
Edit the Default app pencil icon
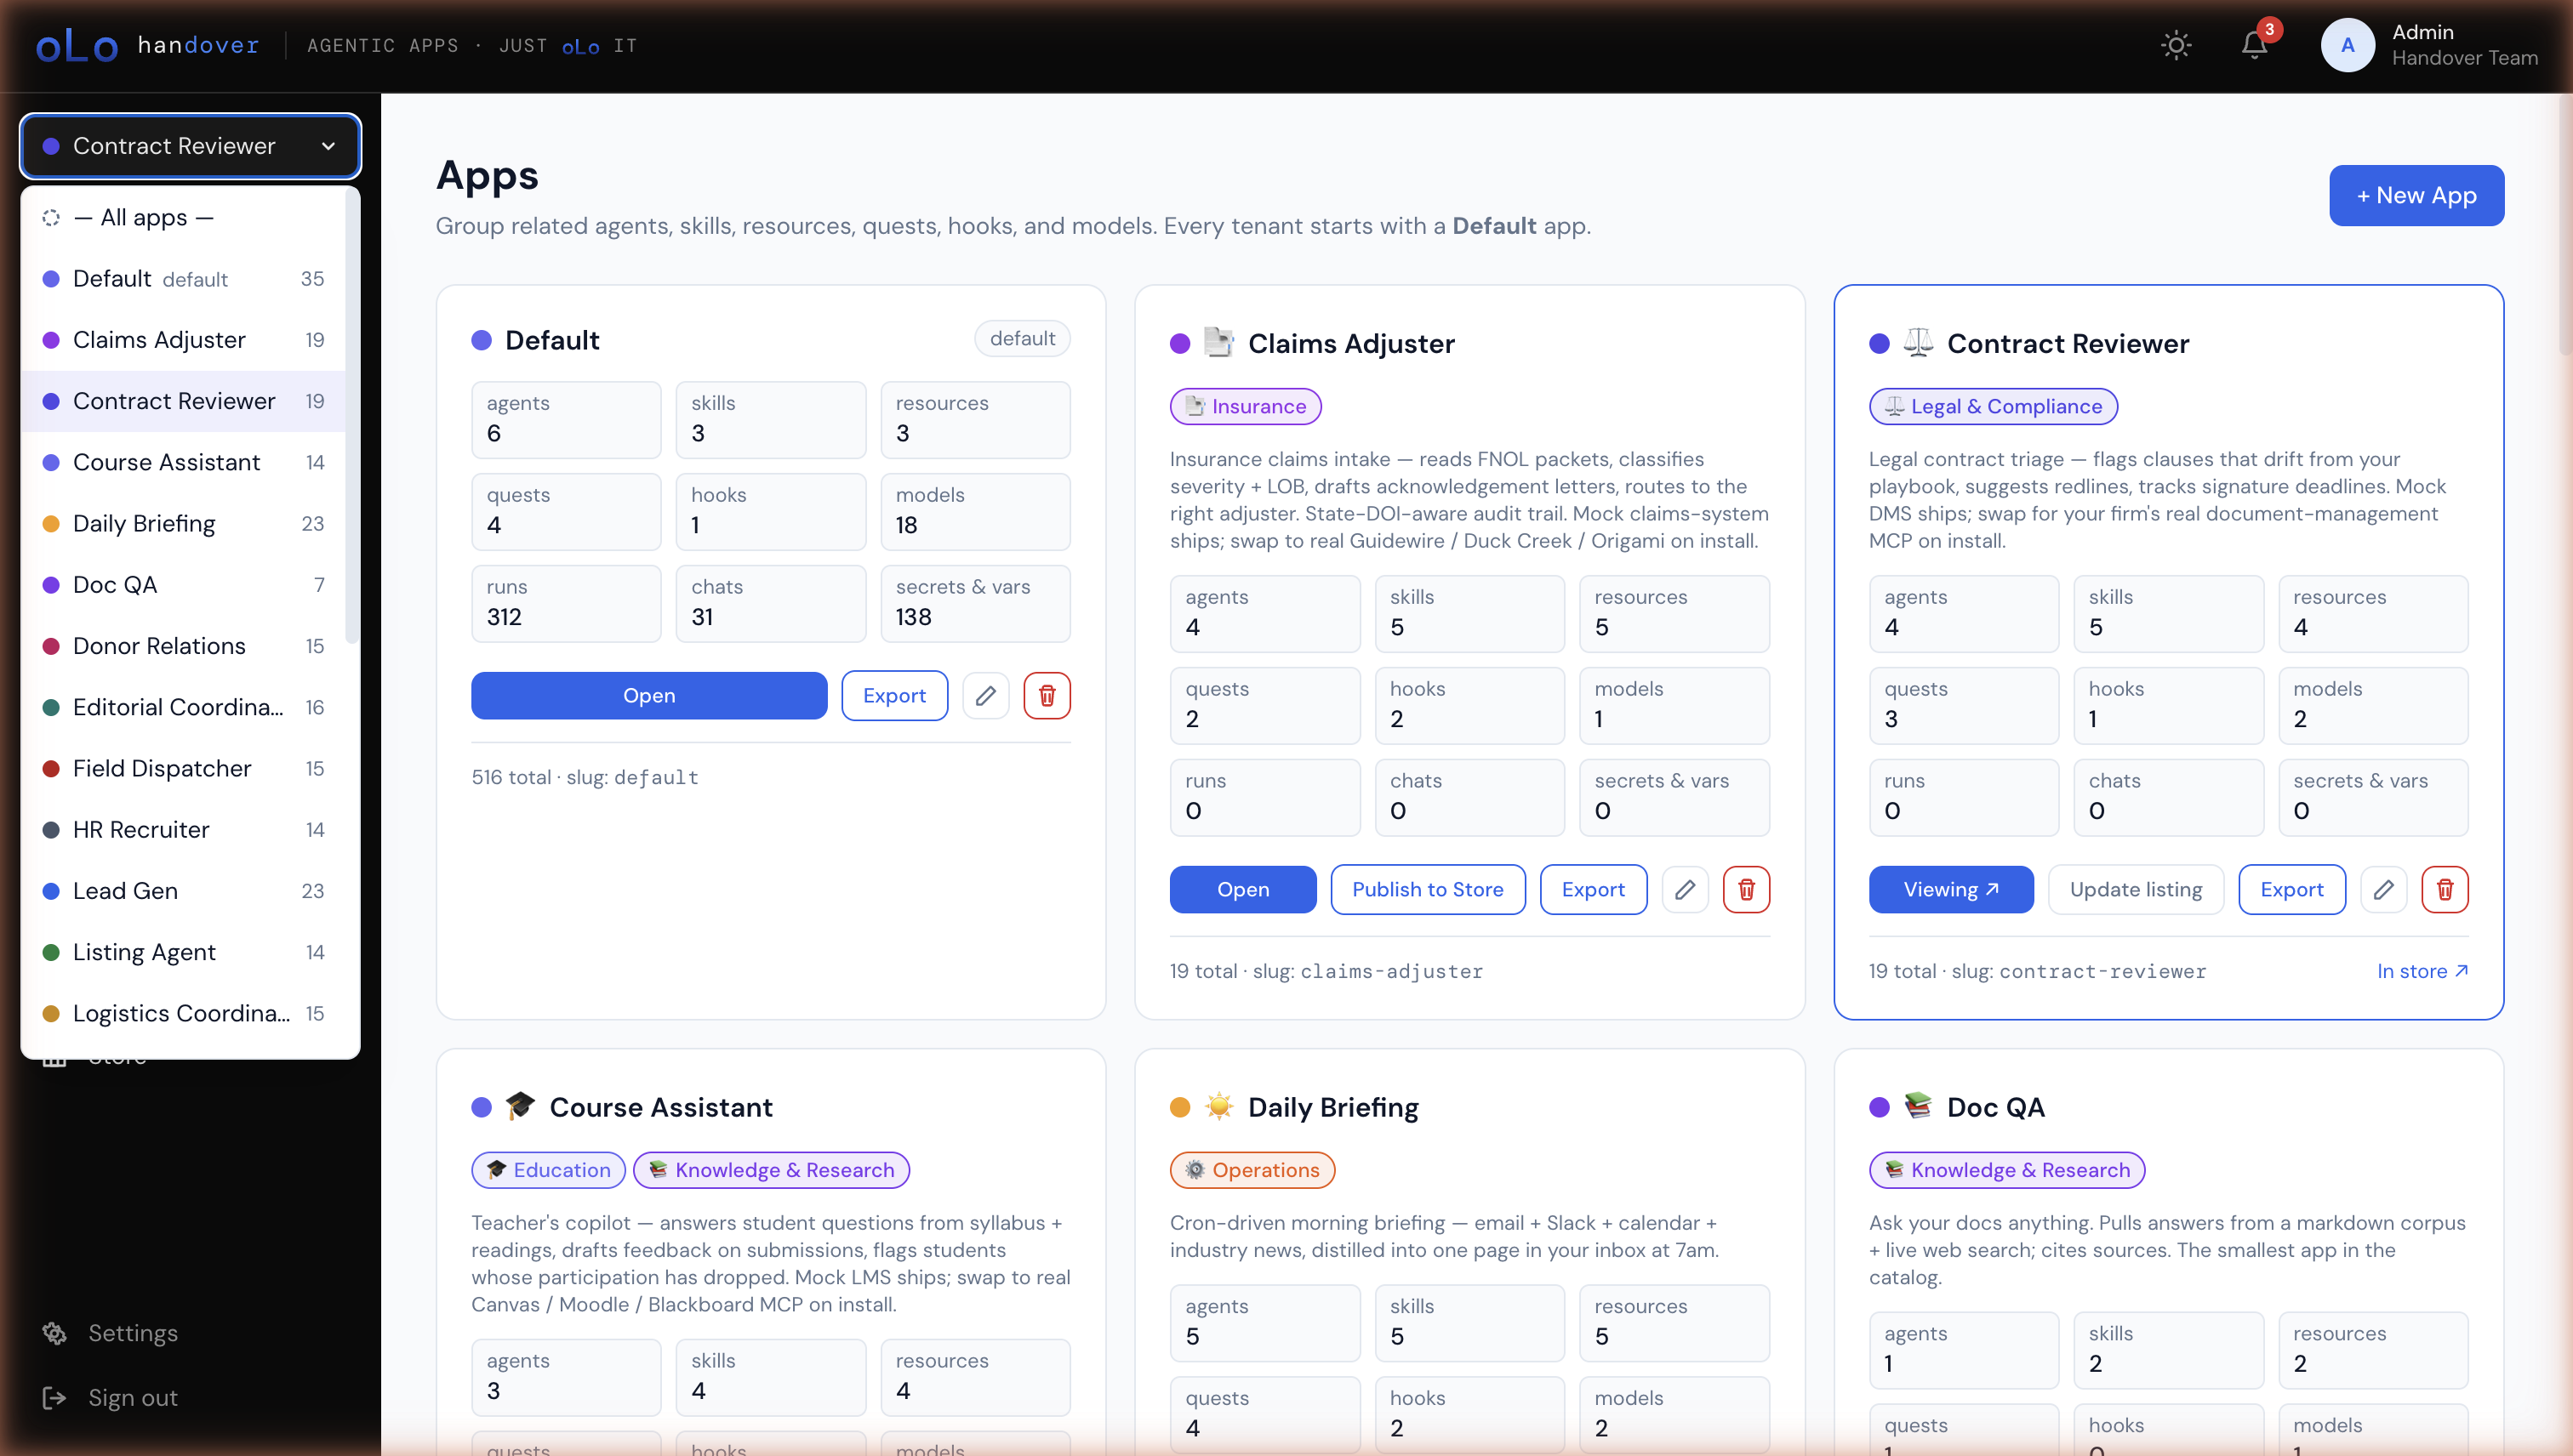[x=985, y=695]
